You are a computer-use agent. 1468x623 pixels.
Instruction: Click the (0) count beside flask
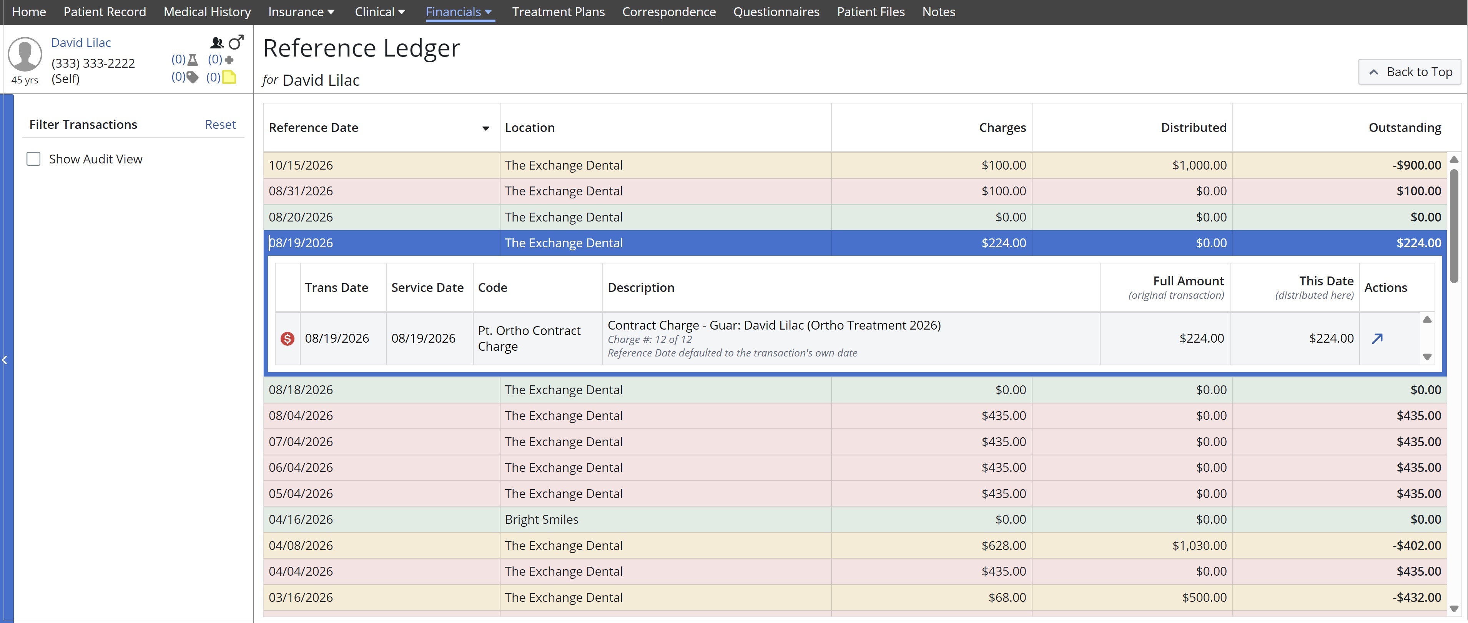(x=178, y=59)
